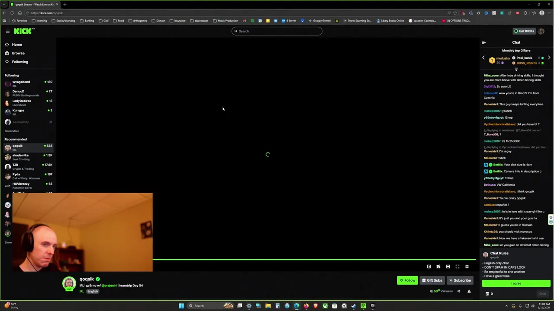Image resolution: width=554 pixels, height=311 pixels.
Task: Open the Stocks/Investing bookmark folder
Action: pos(63,21)
